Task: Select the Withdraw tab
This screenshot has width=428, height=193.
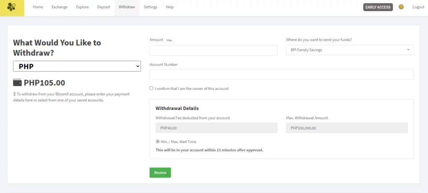Action: 127,8
